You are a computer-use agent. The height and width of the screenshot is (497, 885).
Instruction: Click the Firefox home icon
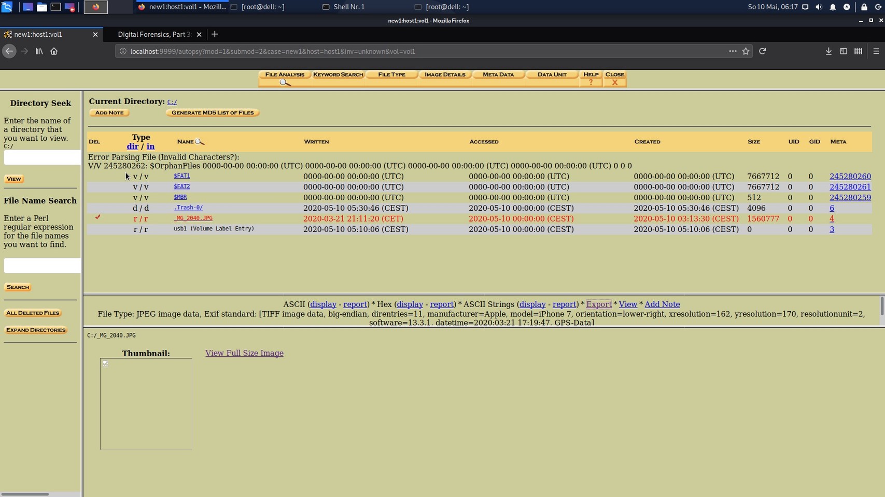54,51
